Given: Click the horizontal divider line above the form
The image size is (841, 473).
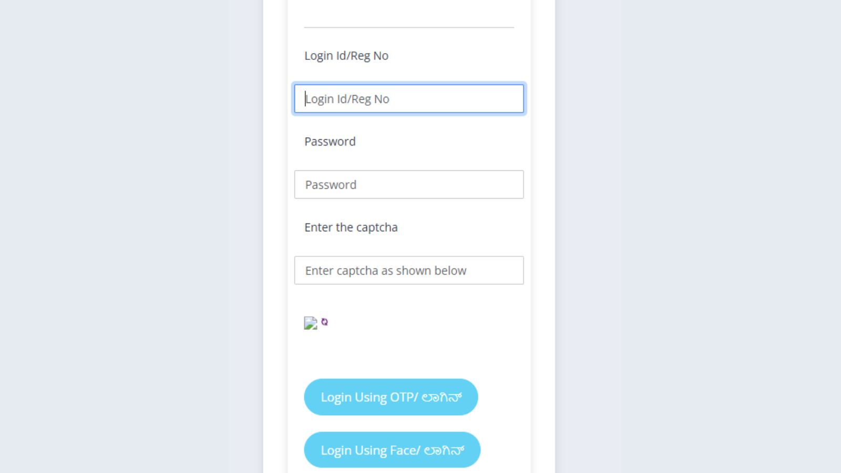Looking at the screenshot, I should [409, 27].
